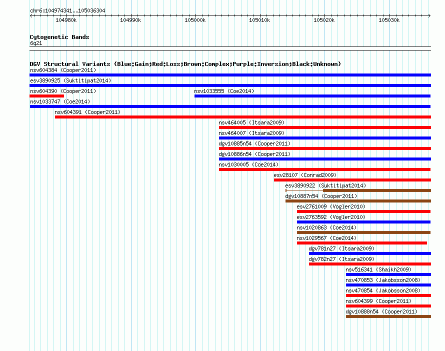445x351 pixels.
Task: Open the nsv1033747 (Coe2014) variant label
Action: [60, 101]
